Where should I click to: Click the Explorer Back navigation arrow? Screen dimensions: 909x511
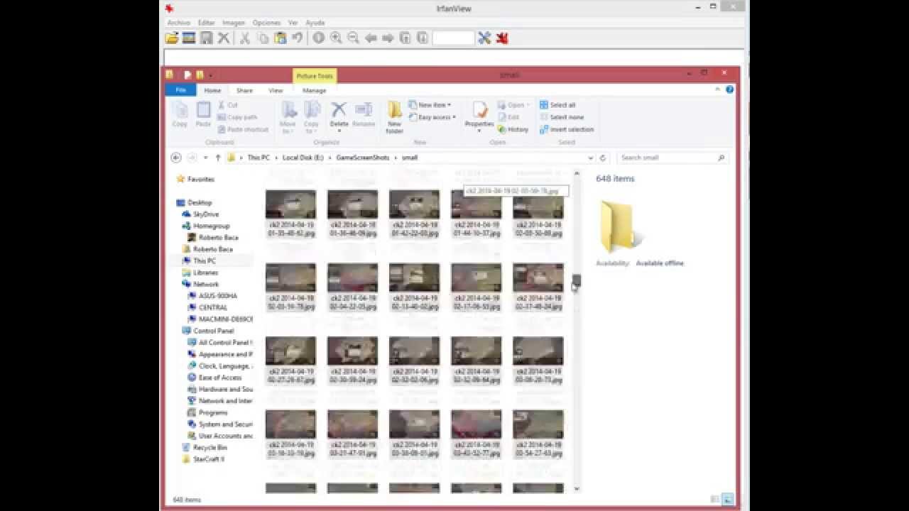pos(176,158)
